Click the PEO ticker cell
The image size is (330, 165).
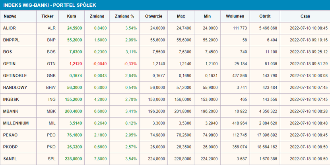tap(51, 135)
